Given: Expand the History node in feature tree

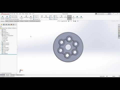Looking at the screenshot, I should (x=1, y=30).
